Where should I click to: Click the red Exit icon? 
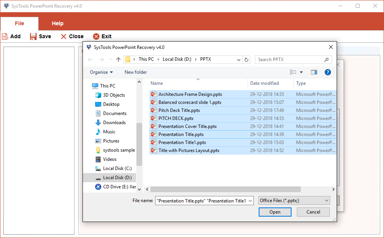[96, 37]
